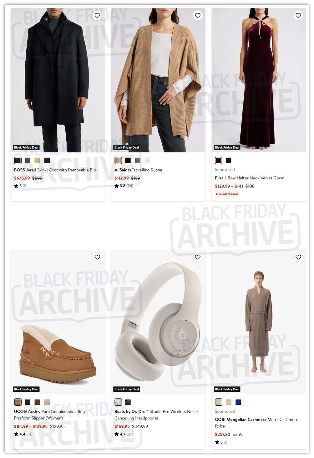
Task: Choose dark headphone swatch for Beats Studio Pro
Action: pos(128,402)
